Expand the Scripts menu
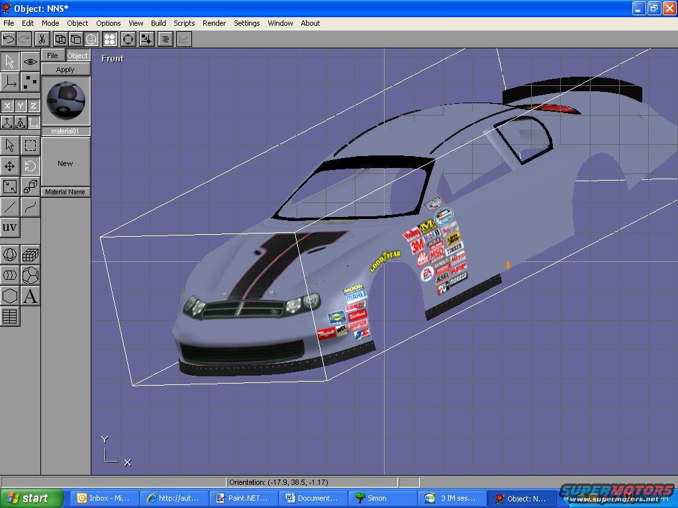 [x=184, y=23]
